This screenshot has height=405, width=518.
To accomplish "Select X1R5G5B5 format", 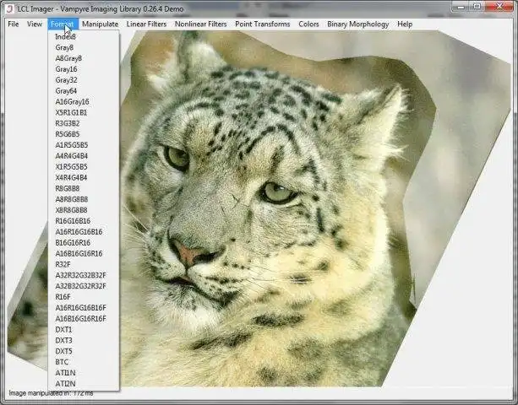I will click(84, 166).
